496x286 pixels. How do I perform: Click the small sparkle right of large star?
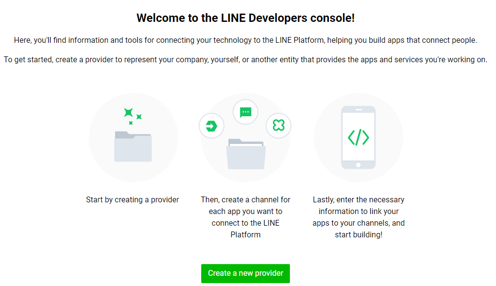point(139,117)
